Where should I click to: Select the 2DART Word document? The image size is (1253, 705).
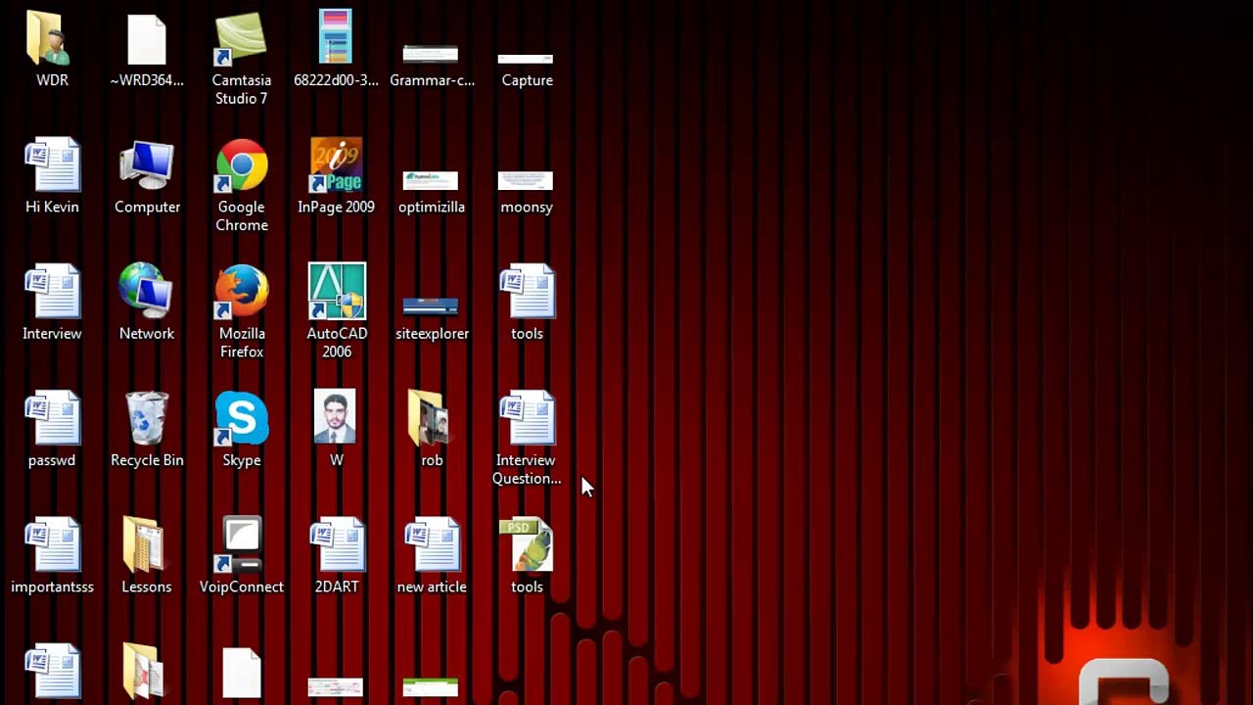(337, 543)
